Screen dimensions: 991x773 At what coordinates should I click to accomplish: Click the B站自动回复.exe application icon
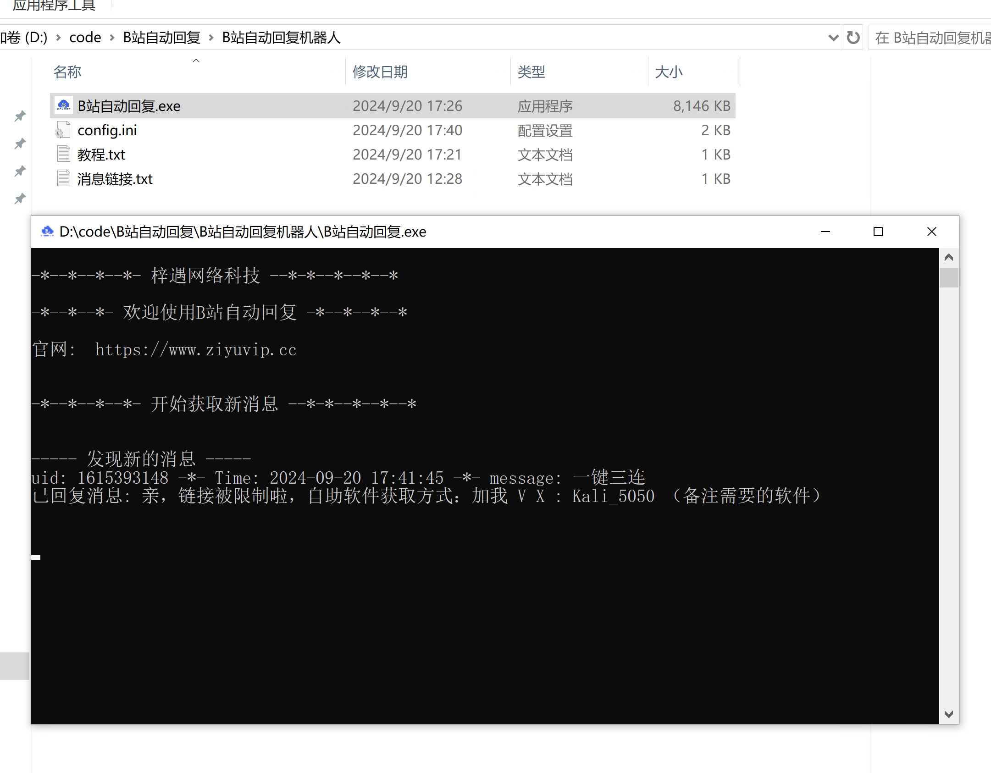(x=64, y=106)
